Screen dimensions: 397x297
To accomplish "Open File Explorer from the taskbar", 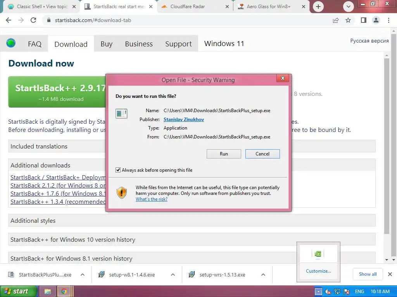I will pyautogui.click(x=48, y=292).
